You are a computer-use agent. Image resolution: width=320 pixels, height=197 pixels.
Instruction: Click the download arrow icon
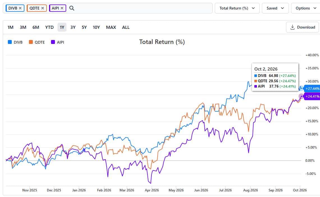tap(293, 27)
